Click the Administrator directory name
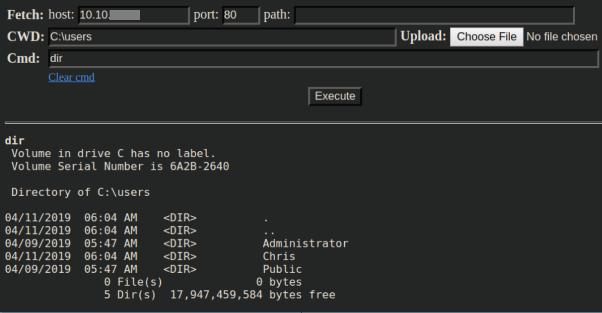The image size is (602, 313). pos(305,244)
